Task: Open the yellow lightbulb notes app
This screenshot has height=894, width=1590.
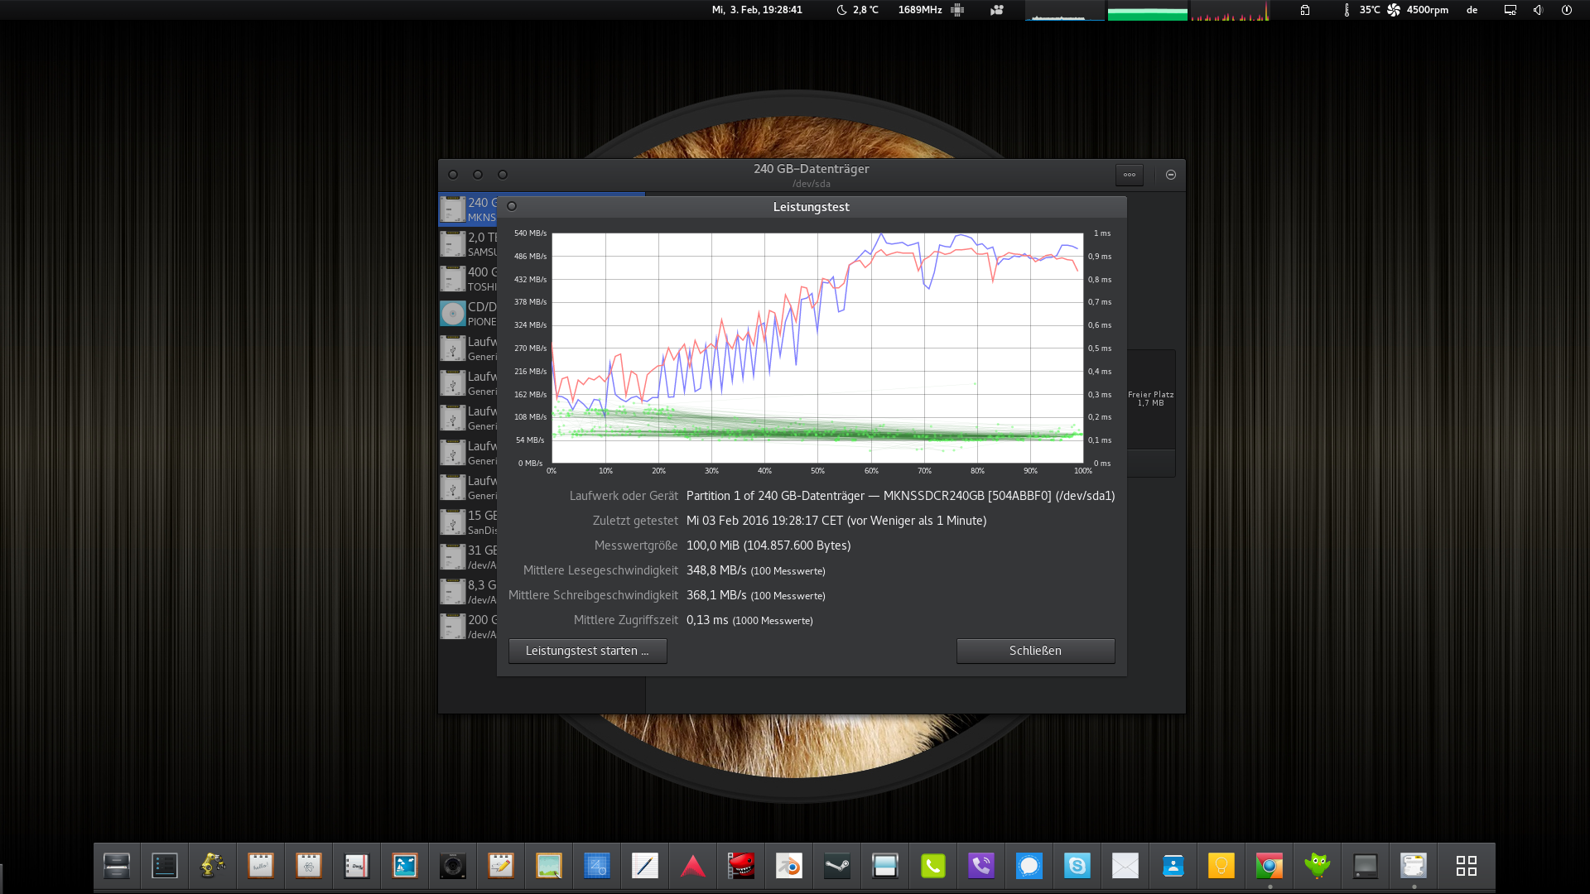Action: (1221, 866)
